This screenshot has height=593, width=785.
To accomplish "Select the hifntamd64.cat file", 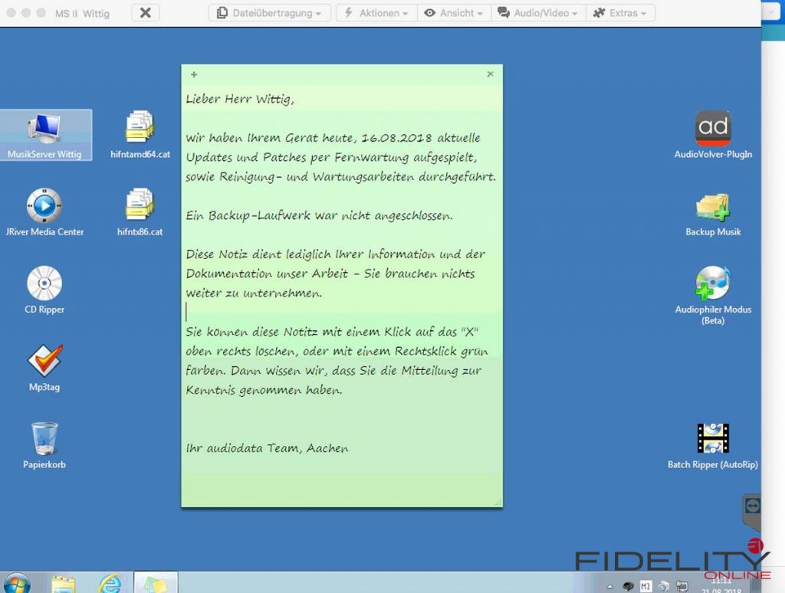I will [x=140, y=129].
